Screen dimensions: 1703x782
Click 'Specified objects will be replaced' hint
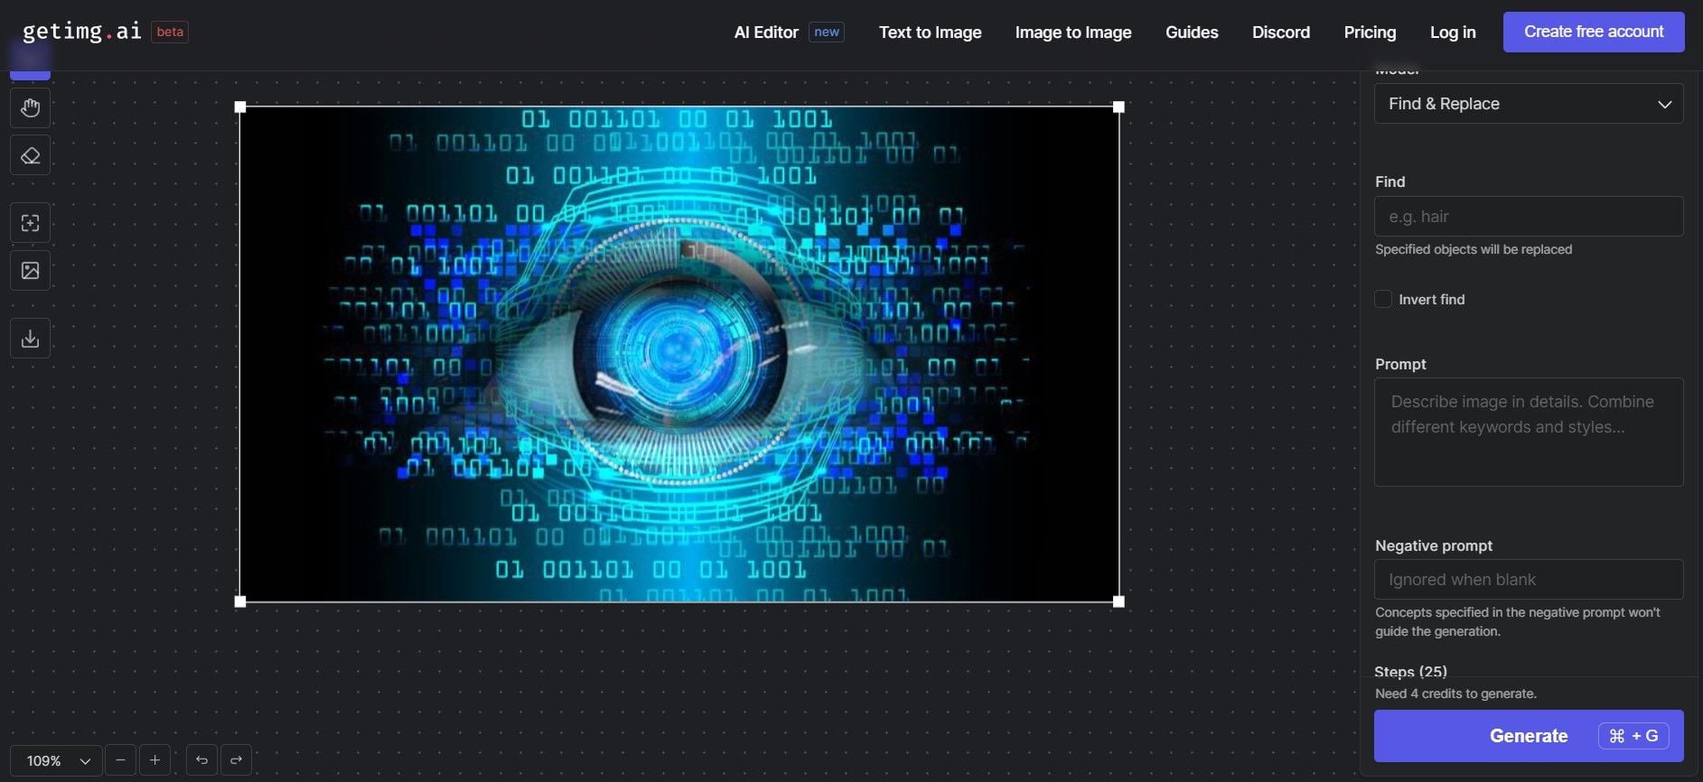click(x=1474, y=249)
